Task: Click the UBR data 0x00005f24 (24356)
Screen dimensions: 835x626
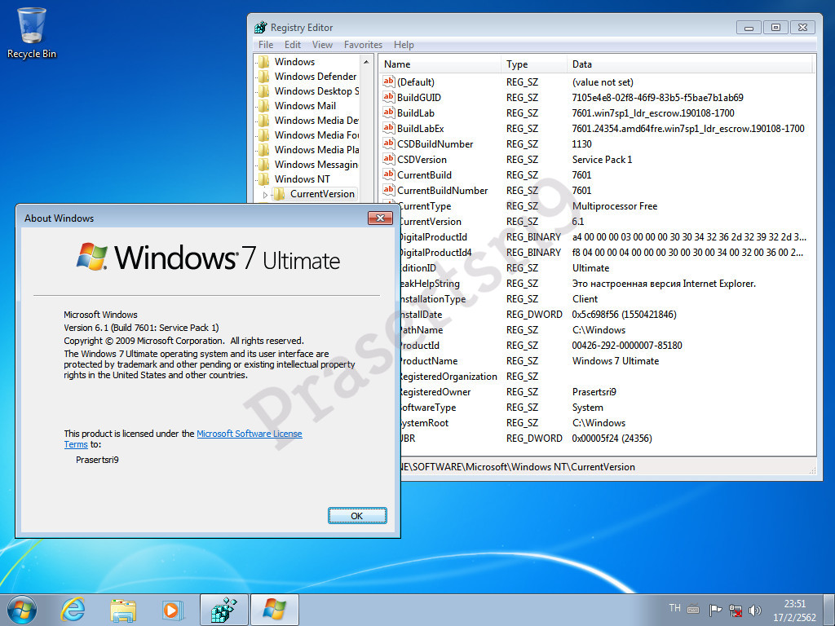Action: [612, 438]
